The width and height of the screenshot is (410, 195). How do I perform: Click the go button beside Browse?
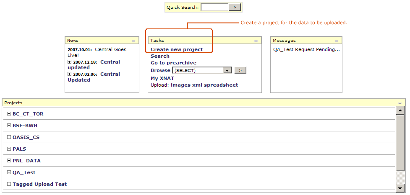point(240,70)
